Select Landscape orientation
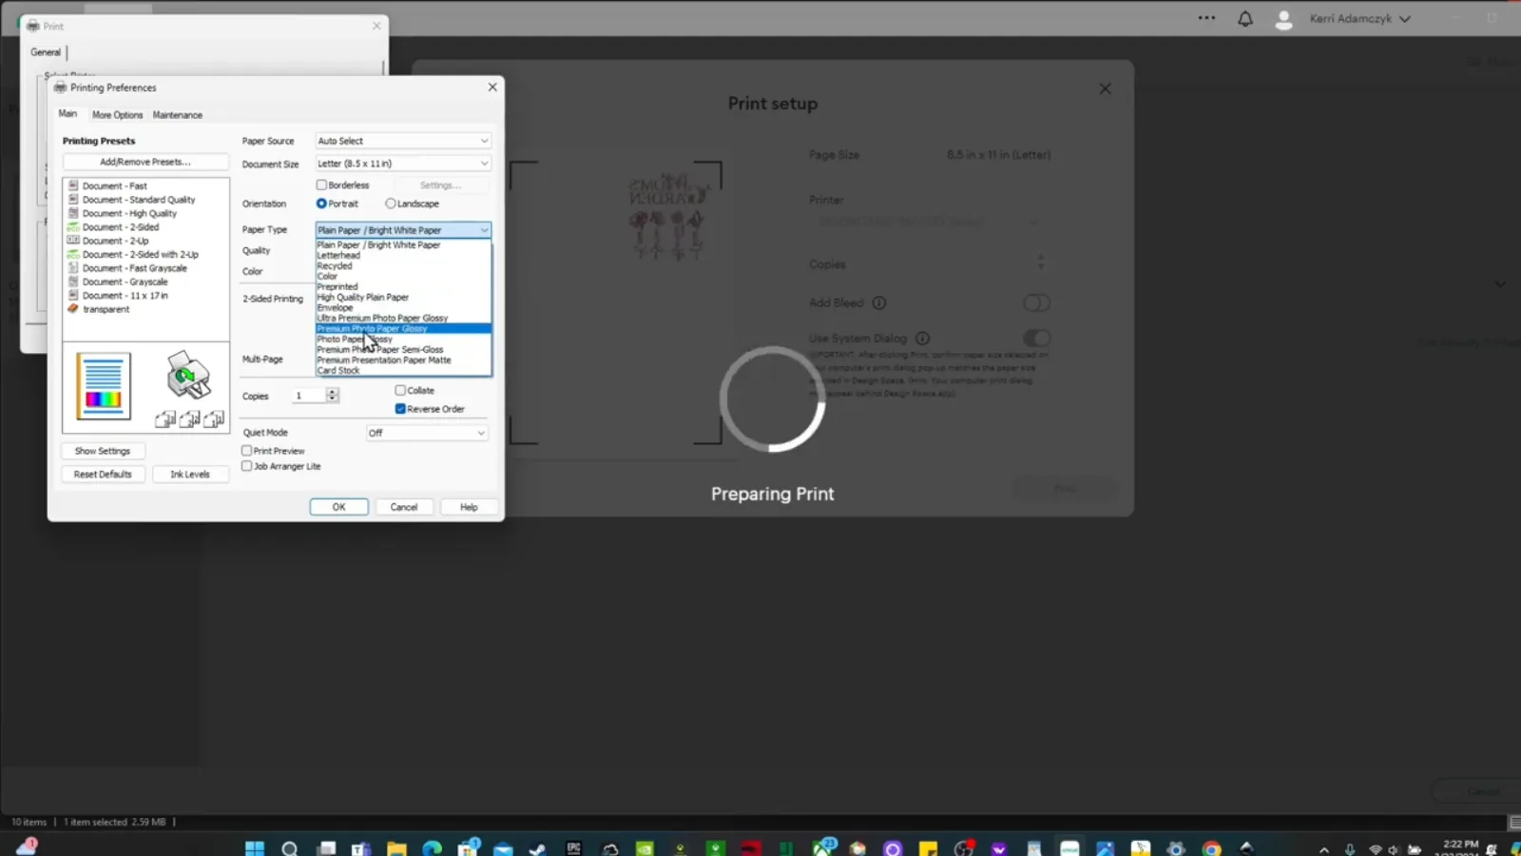This screenshot has height=856, width=1521. 391,204
